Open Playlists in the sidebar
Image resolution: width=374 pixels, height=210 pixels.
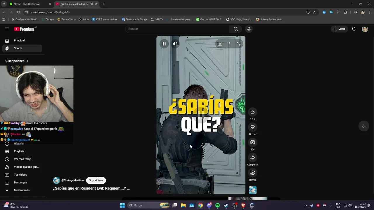coord(22,151)
